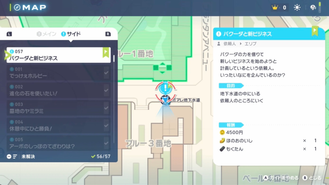
Task: Click the もくたん reward text
Action: click(x=234, y=149)
